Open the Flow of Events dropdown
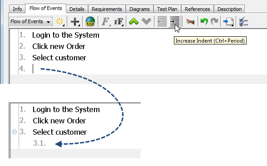The image size is (267, 166). [31, 21]
